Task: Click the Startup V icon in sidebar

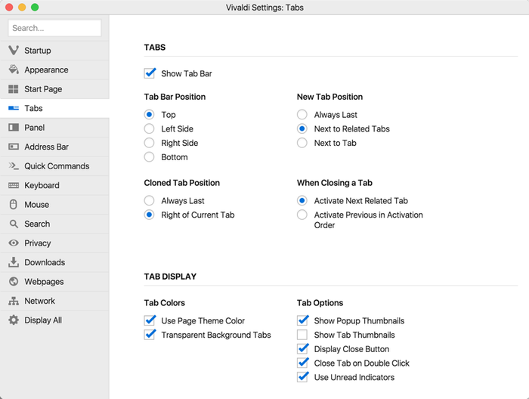Action: (x=14, y=51)
